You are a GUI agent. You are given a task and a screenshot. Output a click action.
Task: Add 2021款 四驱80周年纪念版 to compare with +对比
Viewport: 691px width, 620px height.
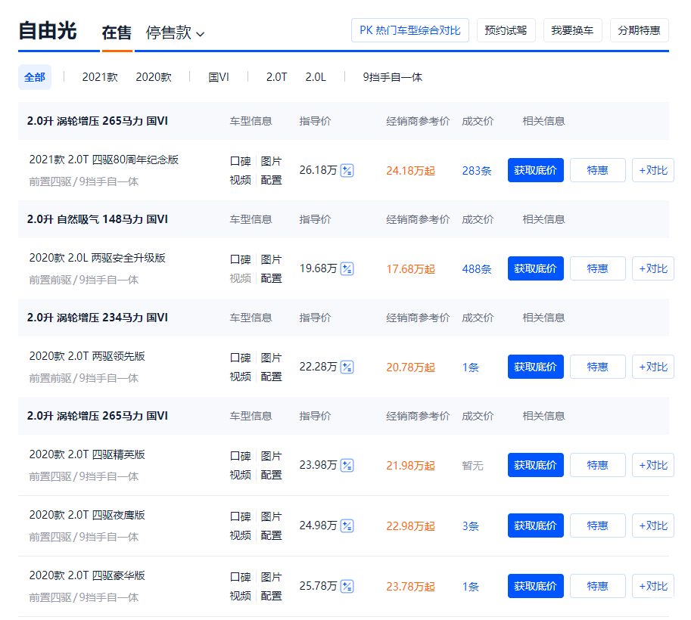(652, 171)
